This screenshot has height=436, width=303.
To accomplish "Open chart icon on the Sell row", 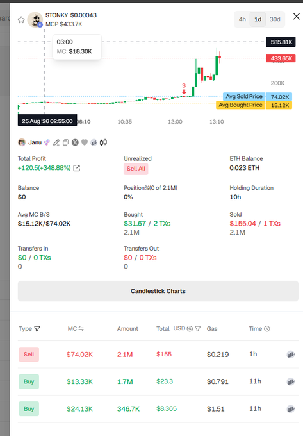I will (290, 355).
